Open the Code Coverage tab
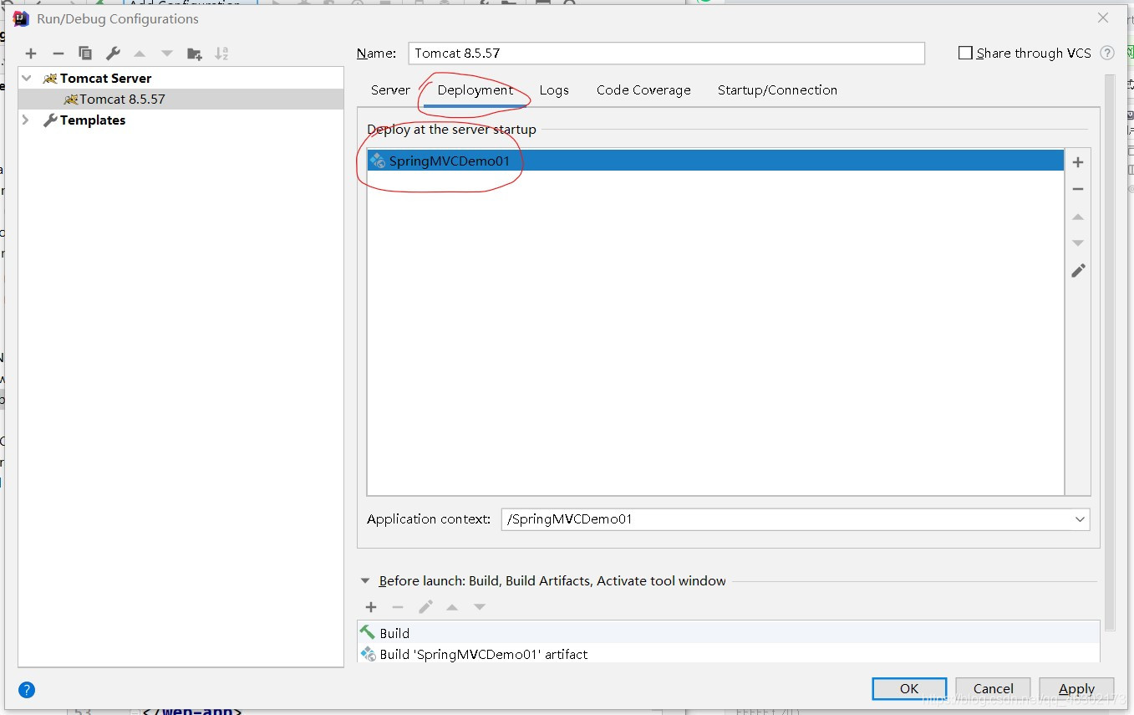1134x715 pixels. (x=643, y=90)
